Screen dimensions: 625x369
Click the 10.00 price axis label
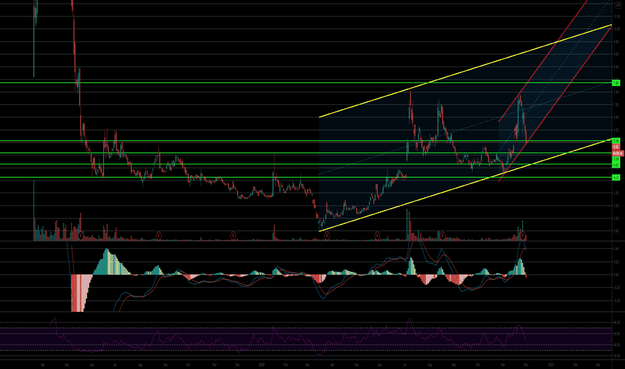[617, 29]
